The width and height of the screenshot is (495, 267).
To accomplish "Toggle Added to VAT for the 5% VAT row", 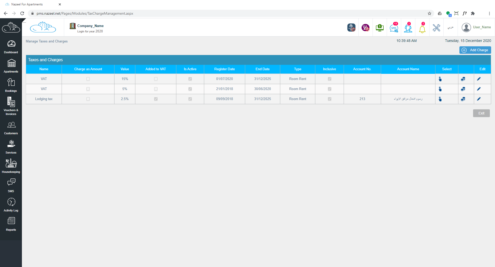I will [x=155, y=89].
